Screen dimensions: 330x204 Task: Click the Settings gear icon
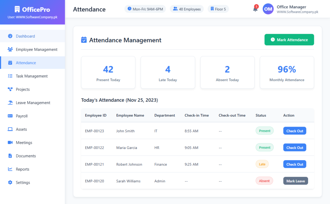[10, 182]
